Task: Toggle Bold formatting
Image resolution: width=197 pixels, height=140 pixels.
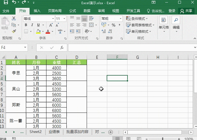Action: click(26, 25)
